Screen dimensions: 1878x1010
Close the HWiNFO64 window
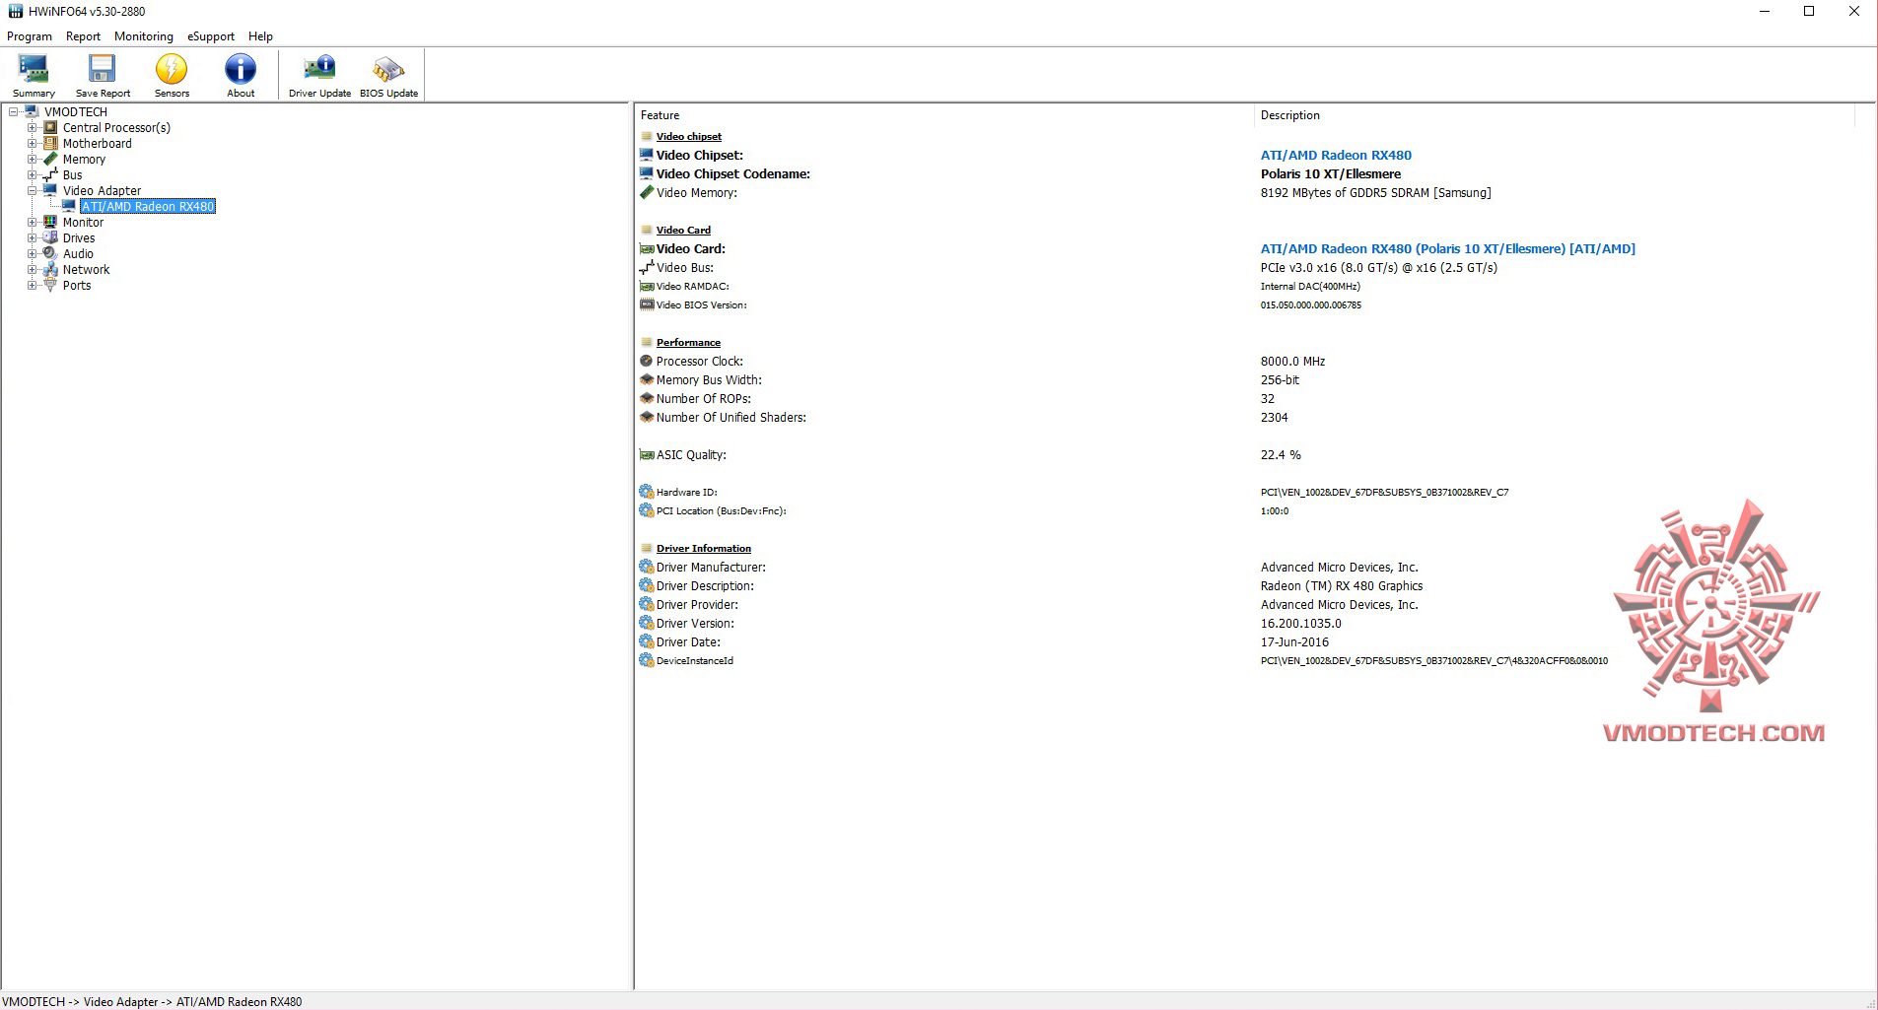tap(1854, 12)
